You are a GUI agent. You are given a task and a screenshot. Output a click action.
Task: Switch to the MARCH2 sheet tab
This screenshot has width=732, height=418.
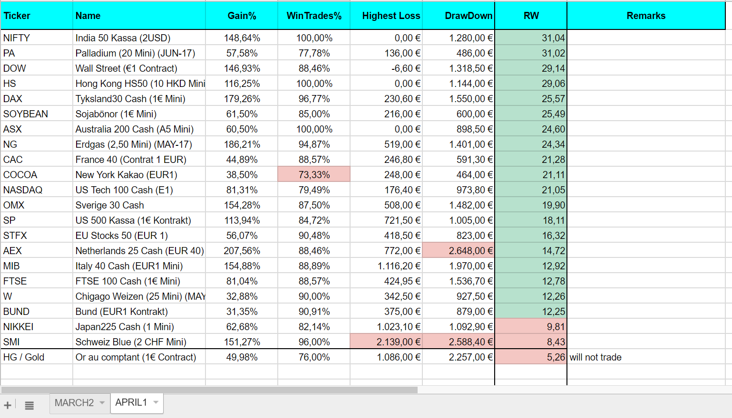coord(74,403)
